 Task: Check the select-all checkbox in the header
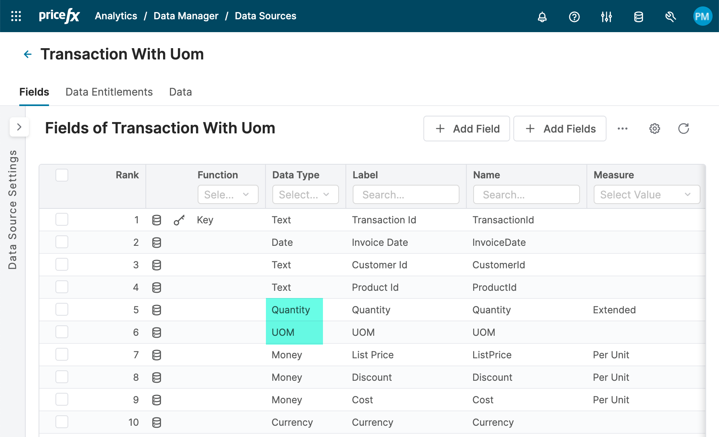(x=62, y=175)
